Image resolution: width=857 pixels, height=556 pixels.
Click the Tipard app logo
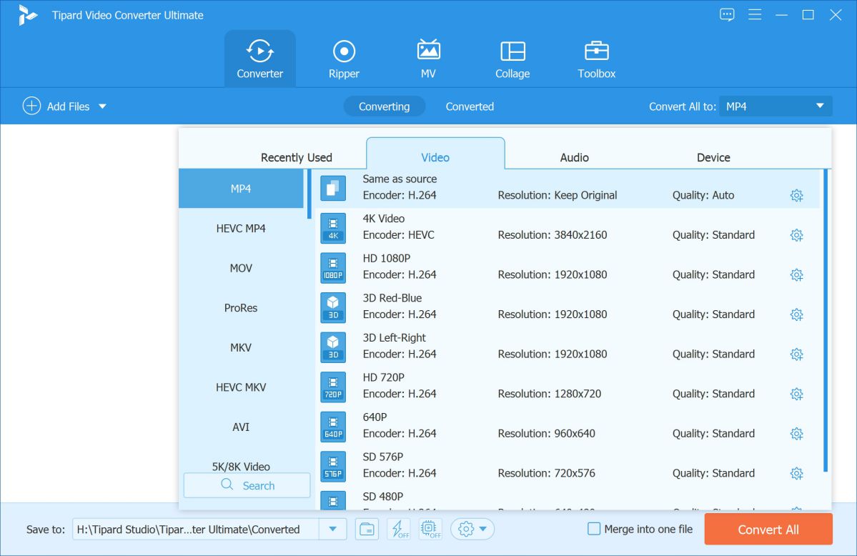click(x=26, y=15)
